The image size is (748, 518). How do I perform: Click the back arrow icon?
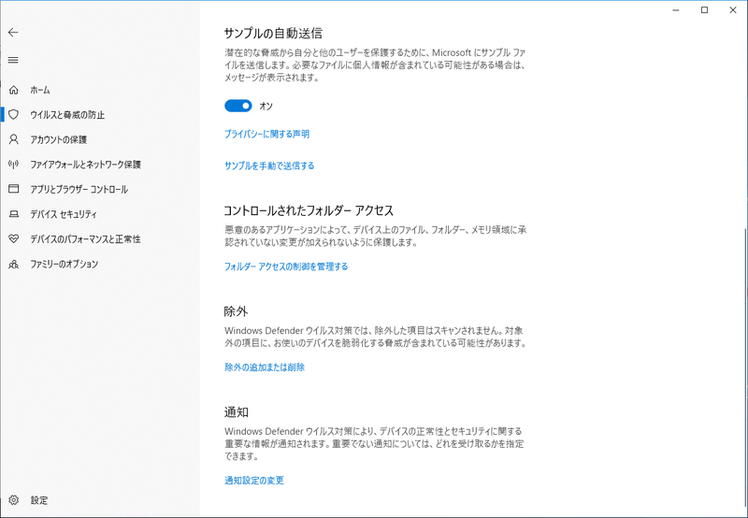point(13,33)
